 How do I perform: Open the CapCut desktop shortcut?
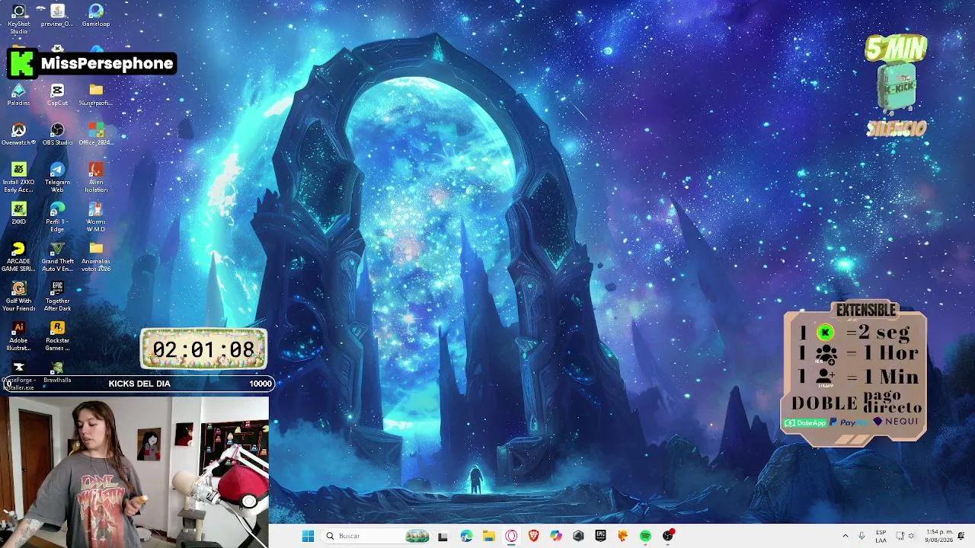pos(57,94)
